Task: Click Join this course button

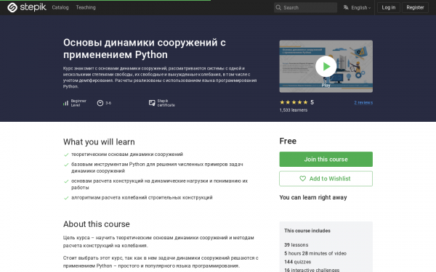Action: [x=326, y=160]
